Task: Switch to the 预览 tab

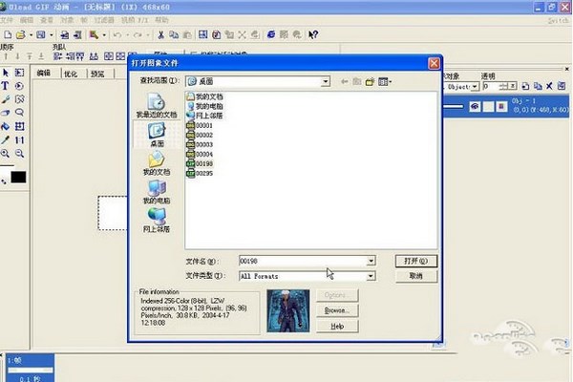Action: click(97, 73)
